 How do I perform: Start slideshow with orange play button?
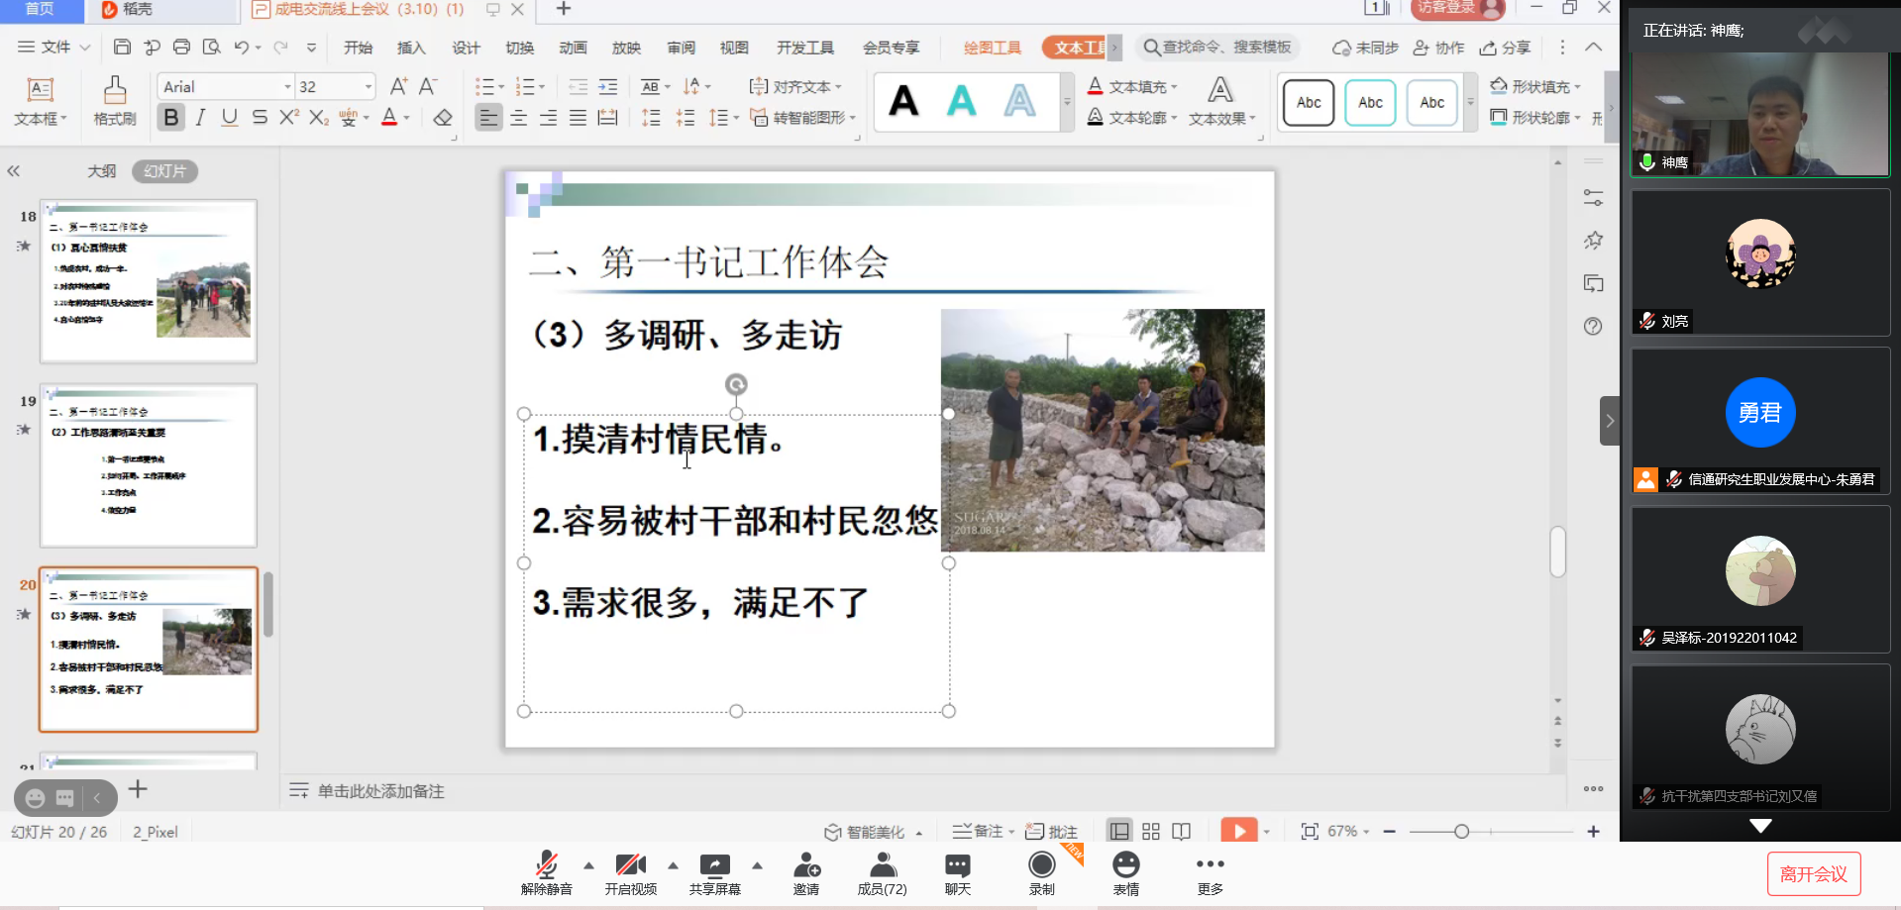1238,831
